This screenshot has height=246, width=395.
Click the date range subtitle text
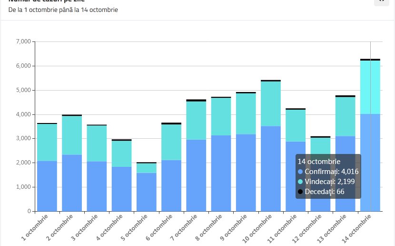[63, 10]
